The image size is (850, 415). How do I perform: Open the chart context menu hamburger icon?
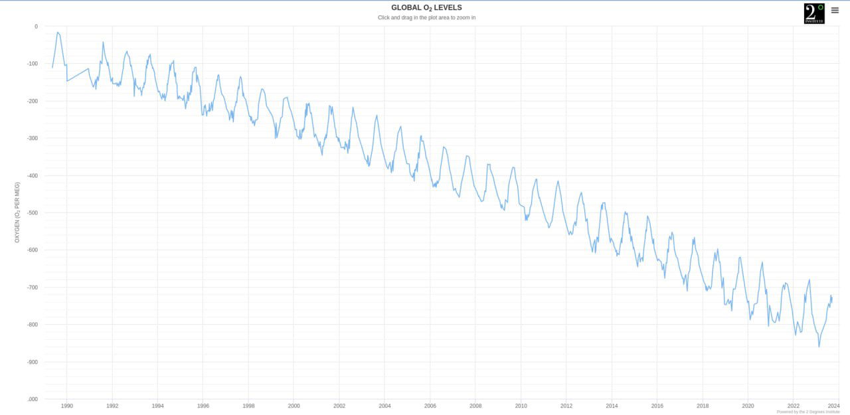pos(835,11)
